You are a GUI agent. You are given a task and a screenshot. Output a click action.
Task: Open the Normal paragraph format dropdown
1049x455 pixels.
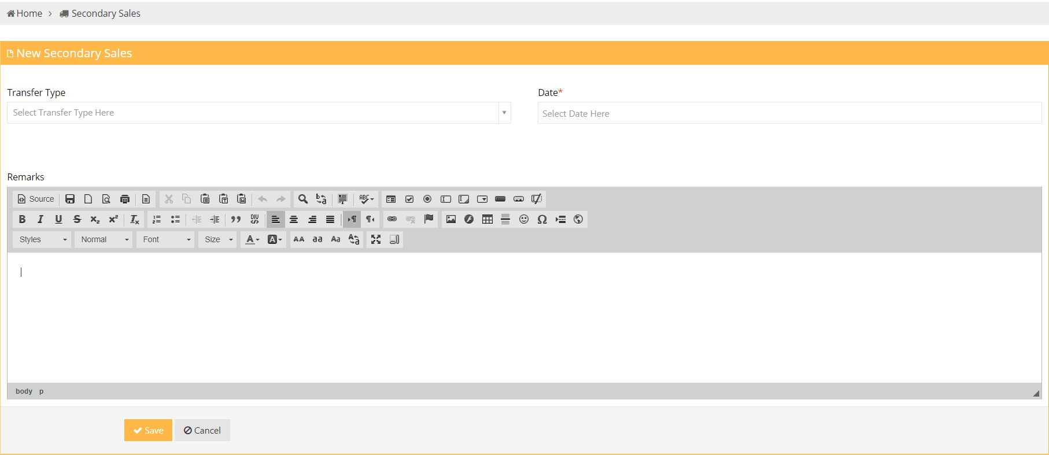(x=104, y=239)
